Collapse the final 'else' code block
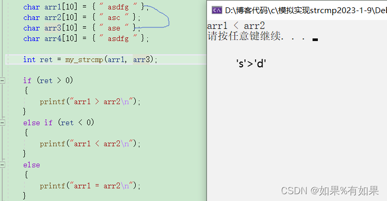The width and height of the screenshot is (387, 201). click(x=2, y=165)
